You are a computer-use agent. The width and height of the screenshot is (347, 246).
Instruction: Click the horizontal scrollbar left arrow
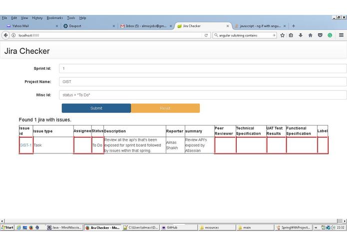pos(2,221)
